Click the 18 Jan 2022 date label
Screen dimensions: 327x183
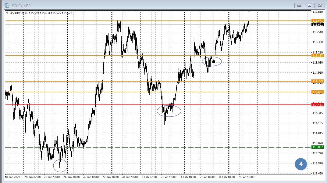12,177
